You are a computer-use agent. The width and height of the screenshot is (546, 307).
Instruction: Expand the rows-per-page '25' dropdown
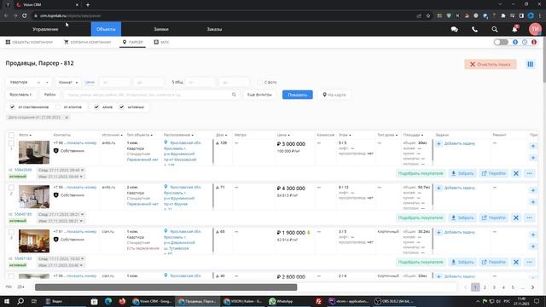(x=20, y=287)
